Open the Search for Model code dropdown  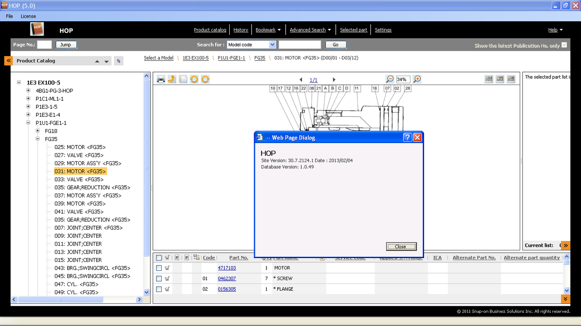[272, 45]
